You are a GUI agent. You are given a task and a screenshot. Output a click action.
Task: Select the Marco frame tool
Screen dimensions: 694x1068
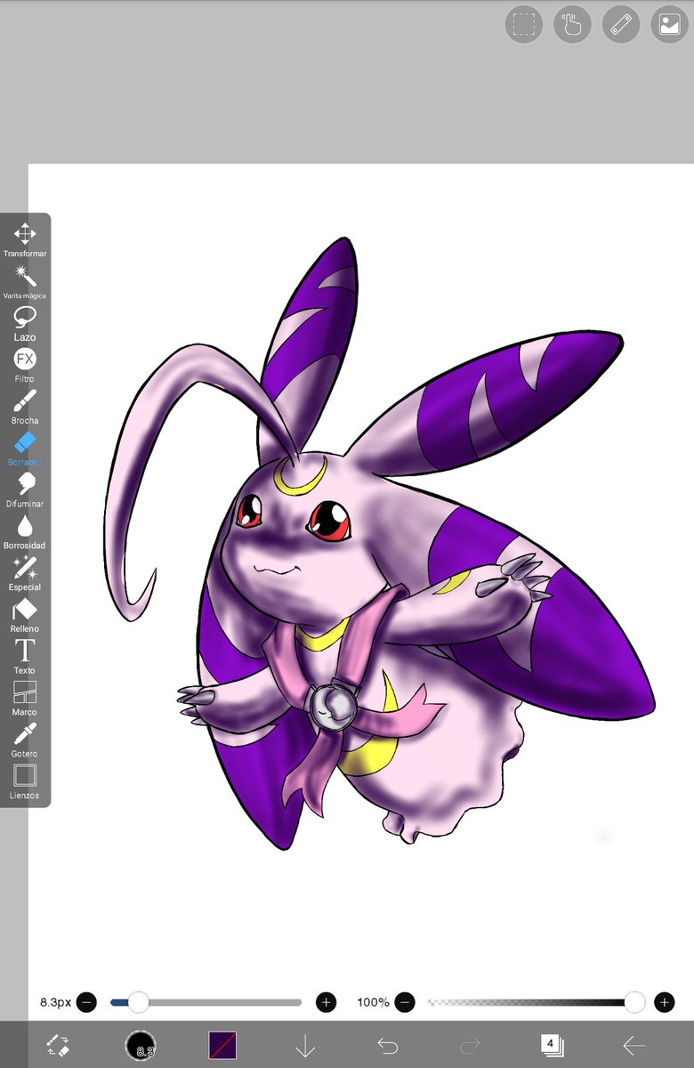pos(25,699)
